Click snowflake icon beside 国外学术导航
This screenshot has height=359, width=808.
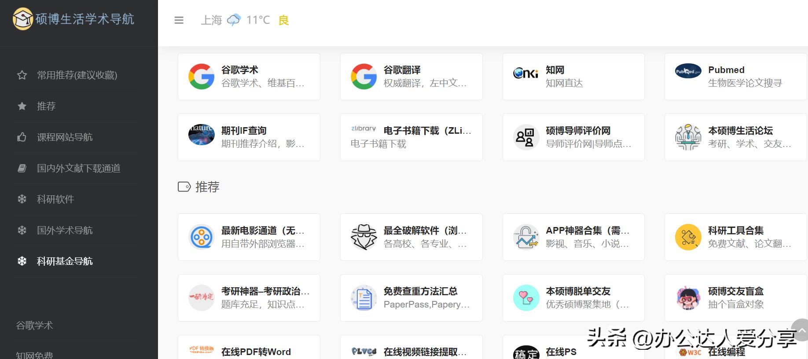(22, 230)
